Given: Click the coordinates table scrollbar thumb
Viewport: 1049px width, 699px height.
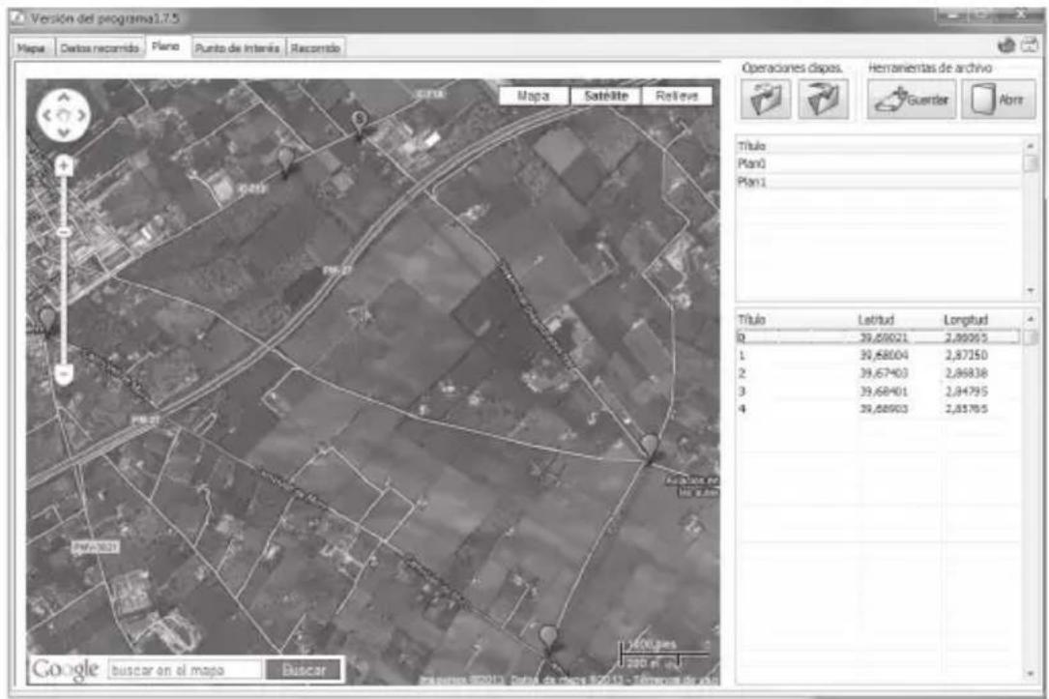Looking at the screenshot, I should 1031,337.
